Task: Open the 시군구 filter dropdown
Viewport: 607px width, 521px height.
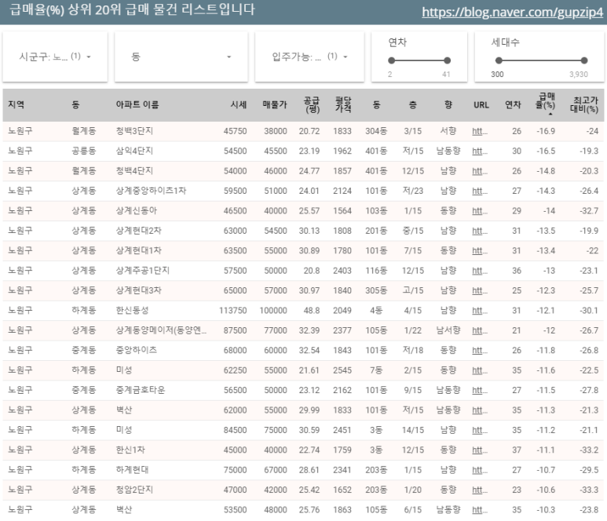Action: coord(55,56)
